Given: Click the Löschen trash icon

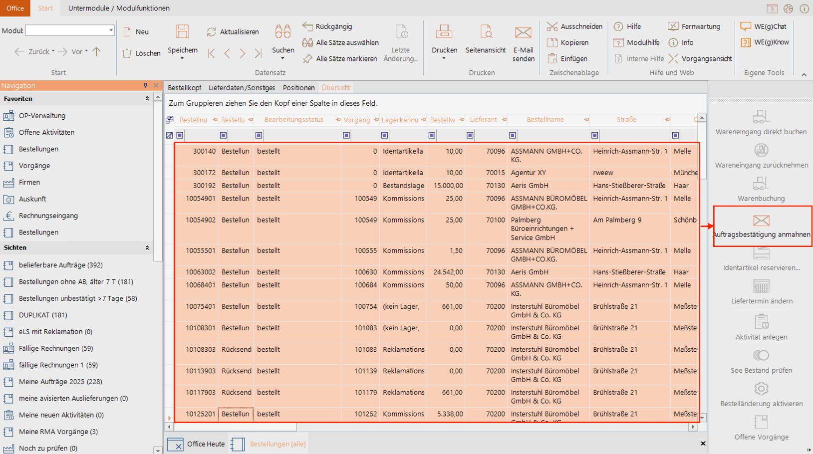Looking at the screenshot, I should [127, 53].
